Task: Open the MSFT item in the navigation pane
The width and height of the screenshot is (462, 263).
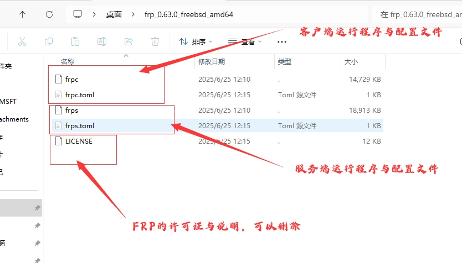Action: point(8,101)
